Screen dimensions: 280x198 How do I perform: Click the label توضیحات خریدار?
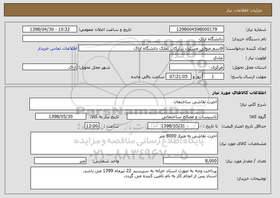pyautogui.click(x=252, y=178)
